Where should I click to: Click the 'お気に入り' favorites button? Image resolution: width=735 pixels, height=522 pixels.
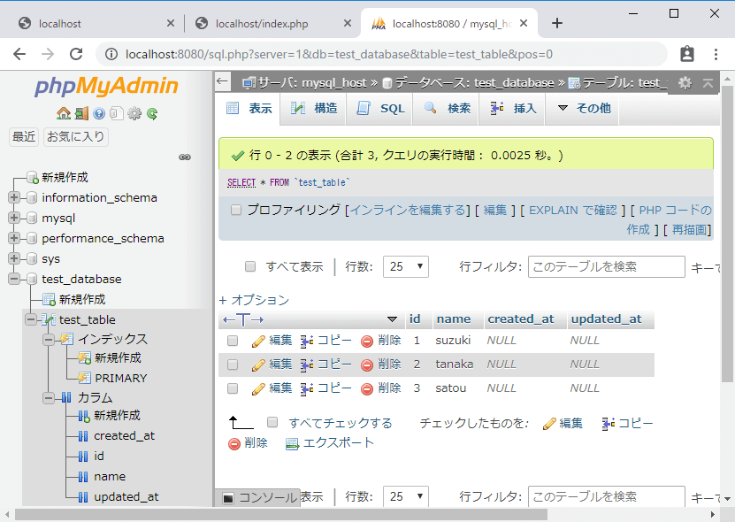coord(76,136)
